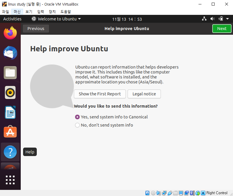The width and height of the screenshot is (233, 196).
Task: Click VirtualBox CPU virtualization indicator
Action: [192, 193]
